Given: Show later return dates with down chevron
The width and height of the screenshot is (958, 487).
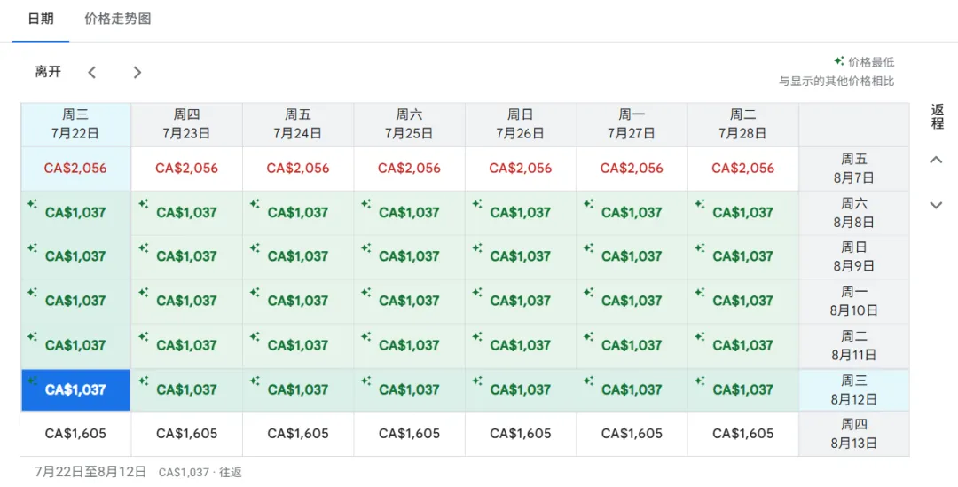Looking at the screenshot, I should pyautogui.click(x=936, y=205).
